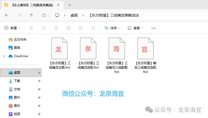Screen dimensions: 208x118
Task: Refresh the current folder view
Action: point(44,15)
